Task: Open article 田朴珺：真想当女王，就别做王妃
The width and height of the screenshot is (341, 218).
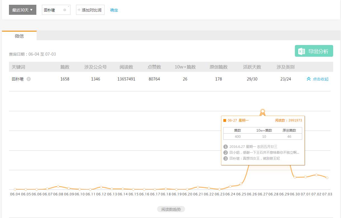Action: point(254,158)
